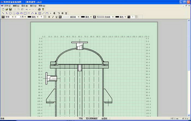The image size is (191, 121).
Task: Click the 图元模糊捕捉 status bar button
Action: 91,119
